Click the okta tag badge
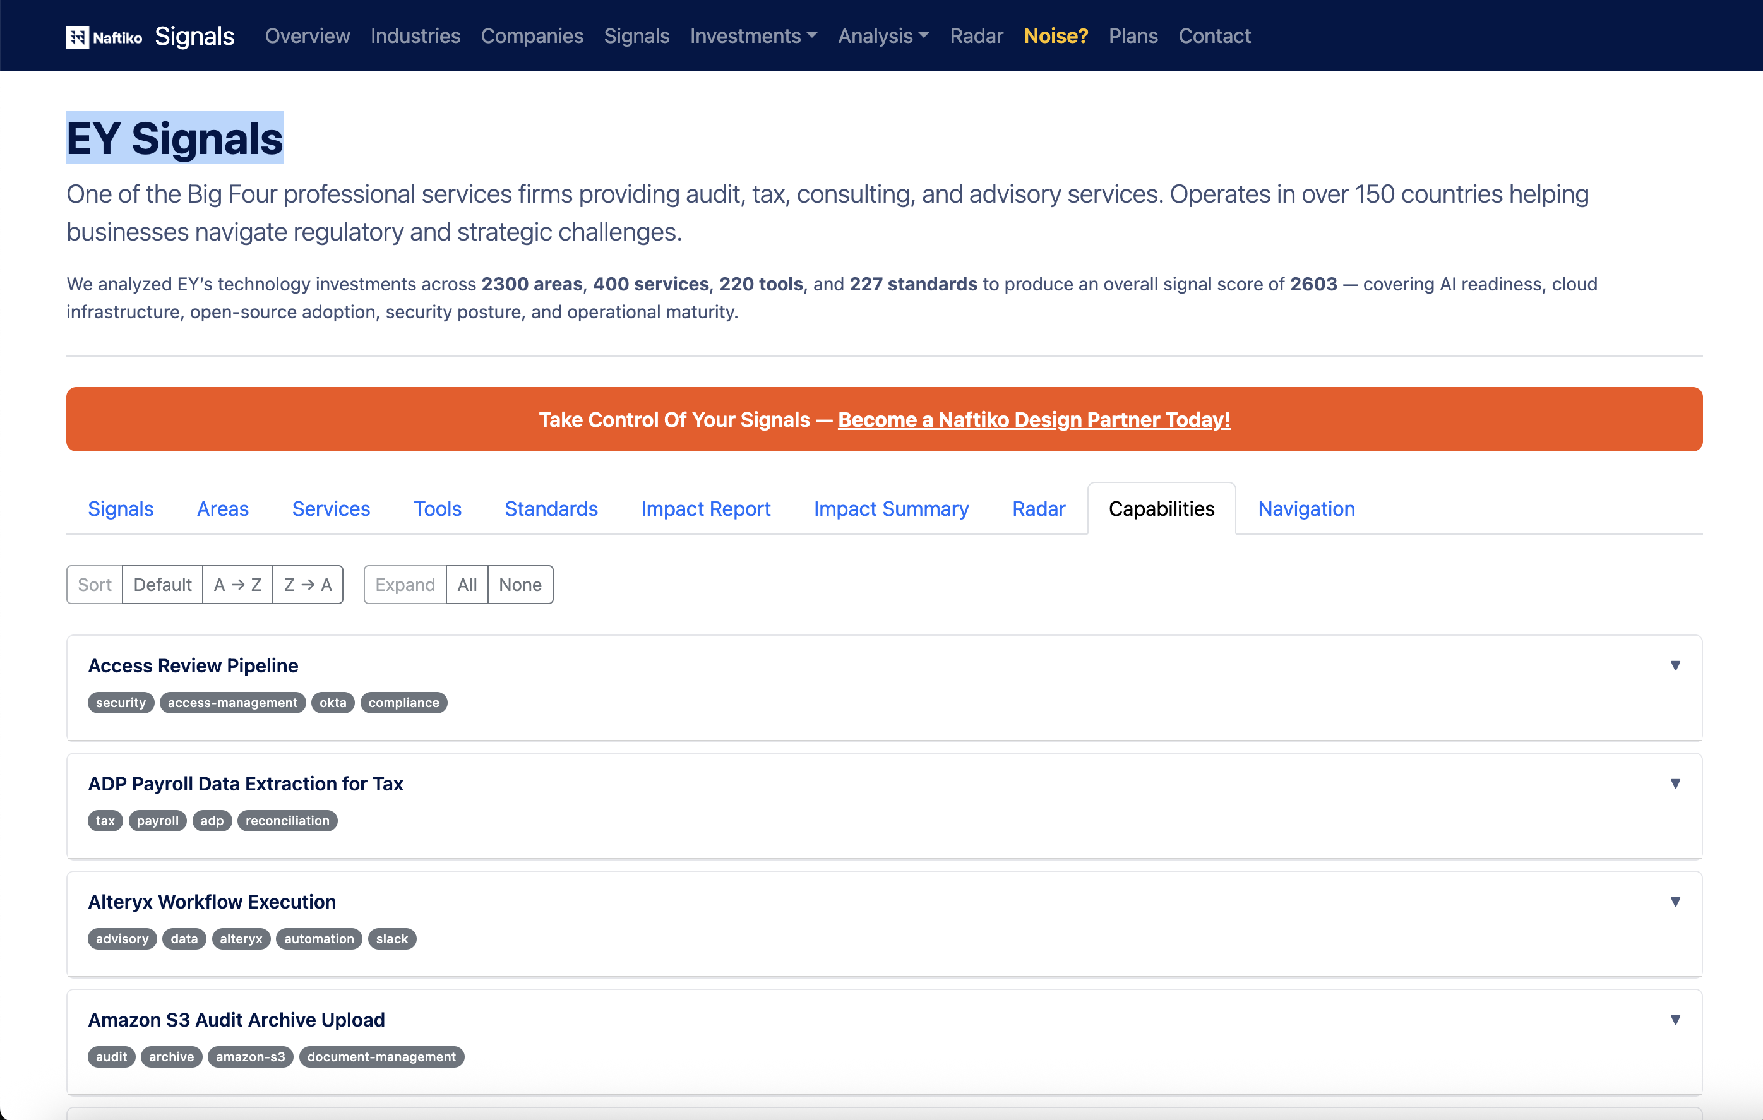 pos(332,703)
